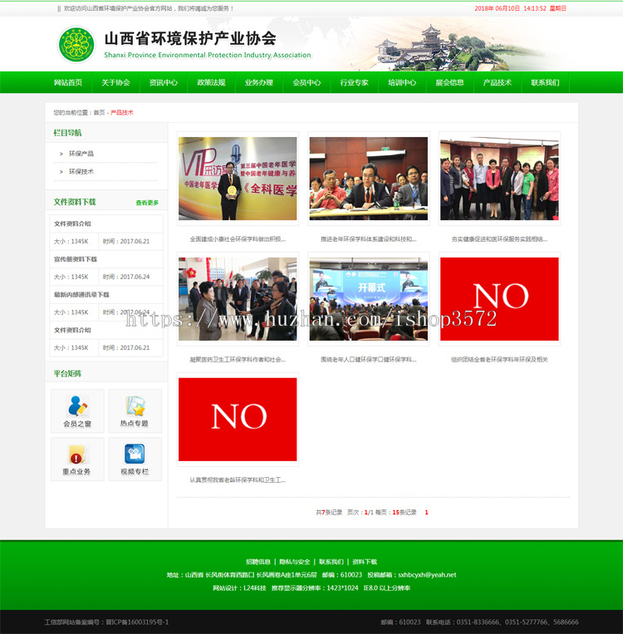Click caption 组织团结全省老环保学科年环保及相关
This screenshot has height=634, width=623.
tap(499, 360)
